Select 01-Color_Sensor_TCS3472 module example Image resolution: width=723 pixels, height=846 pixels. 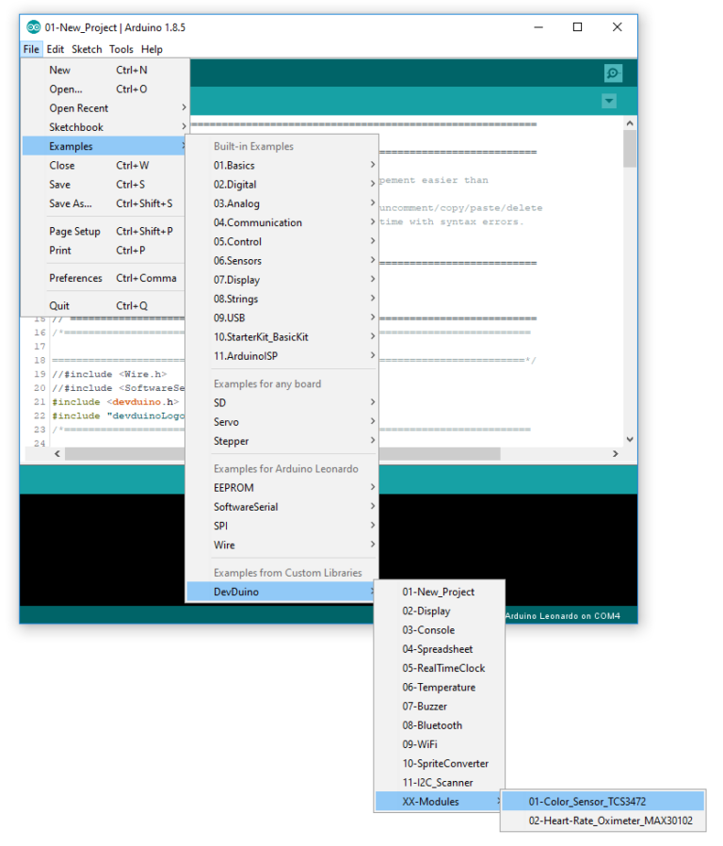point(586,802)
